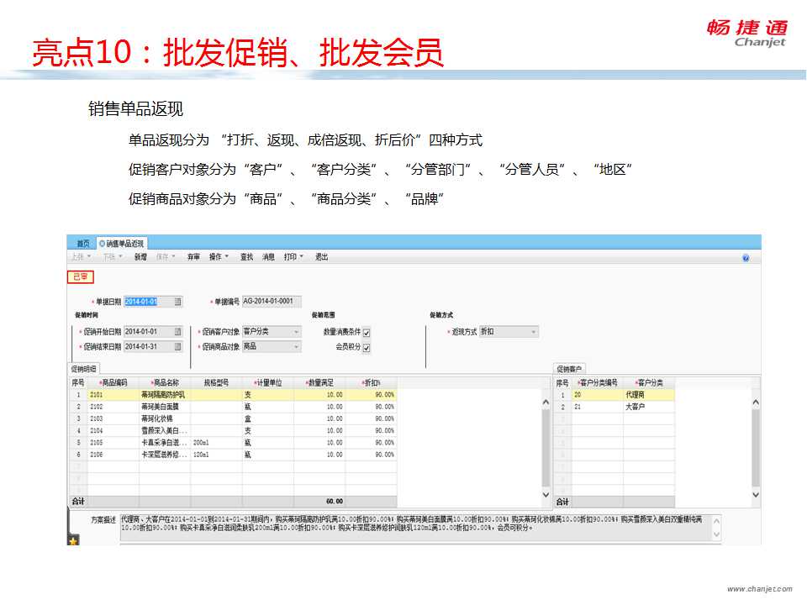This screenshot has width=807, height=605.
Task: Open the 打印 toolbar menu
Action: pos(293,257)
